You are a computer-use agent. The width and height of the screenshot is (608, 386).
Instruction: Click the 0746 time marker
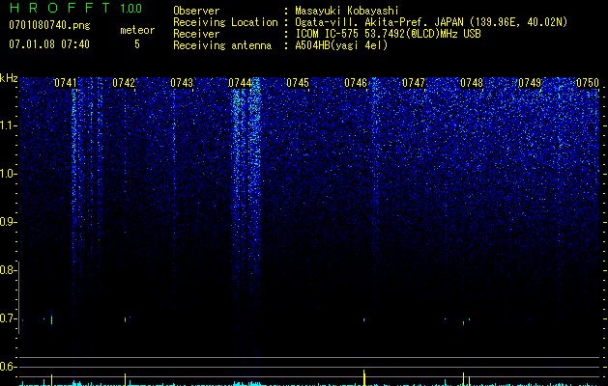click(356, 83)
